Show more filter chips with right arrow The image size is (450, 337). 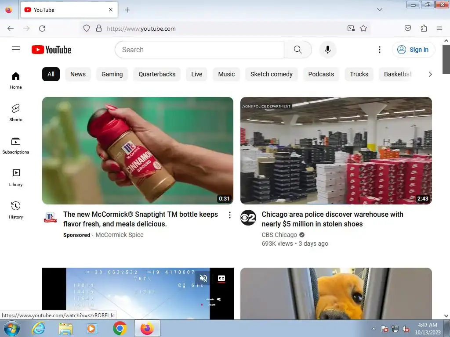(430, 74)
